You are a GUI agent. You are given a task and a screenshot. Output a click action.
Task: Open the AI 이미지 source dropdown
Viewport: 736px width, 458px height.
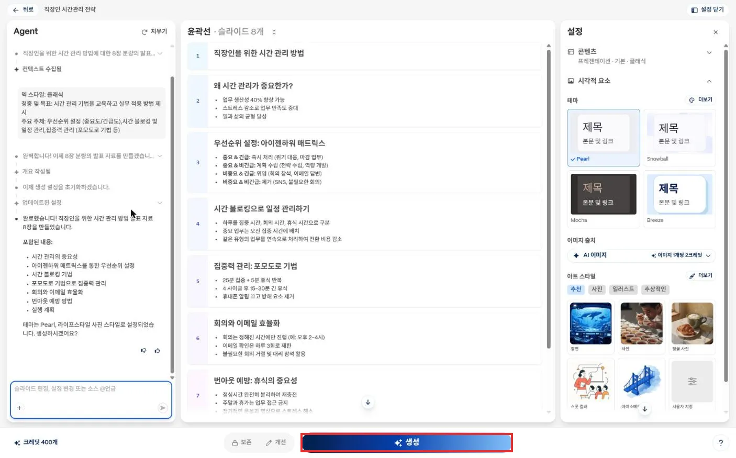641,255
